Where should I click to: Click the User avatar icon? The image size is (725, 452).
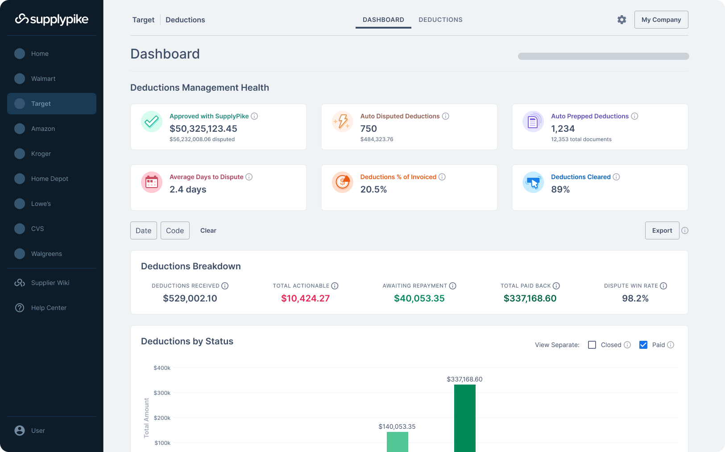(x=20, y=431)
